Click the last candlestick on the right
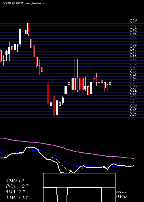This screenshot has height=202, width=144. pos(110,83)
